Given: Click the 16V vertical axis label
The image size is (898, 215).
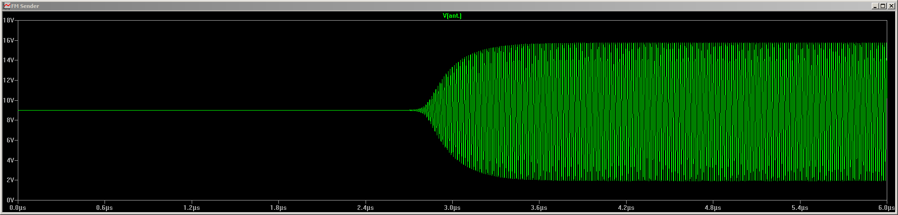Looking at the screenshot, I should click(8, 40).
